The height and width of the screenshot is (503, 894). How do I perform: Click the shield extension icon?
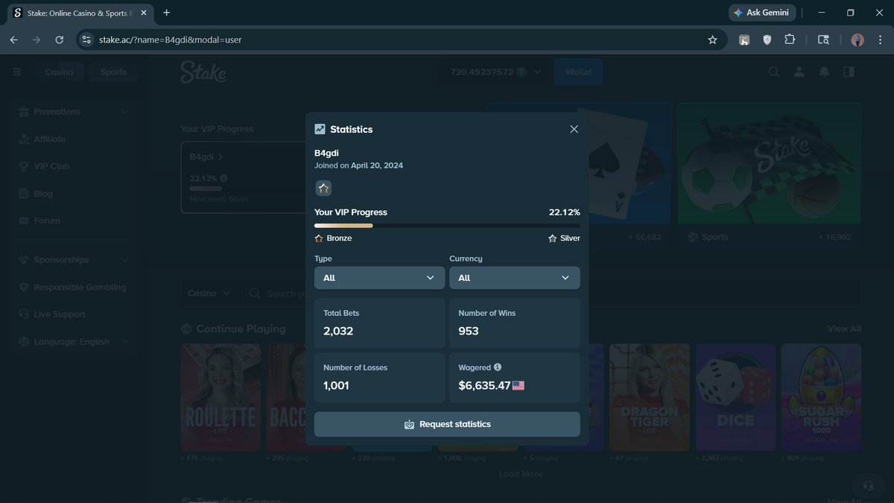[x=767, y=40]
